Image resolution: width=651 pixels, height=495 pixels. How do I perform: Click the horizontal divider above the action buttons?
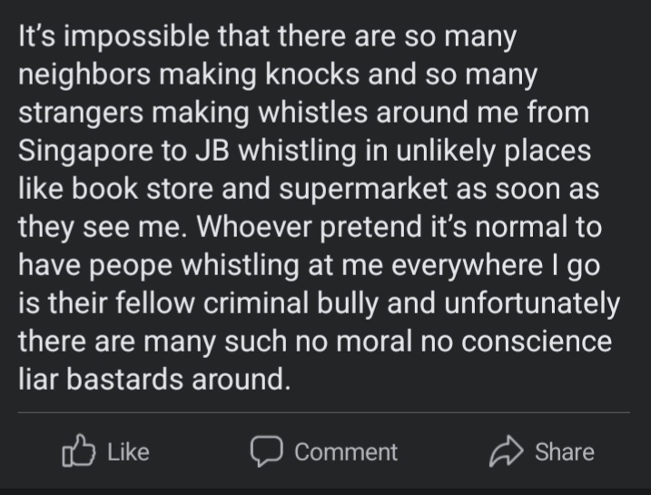pos(324,412)
